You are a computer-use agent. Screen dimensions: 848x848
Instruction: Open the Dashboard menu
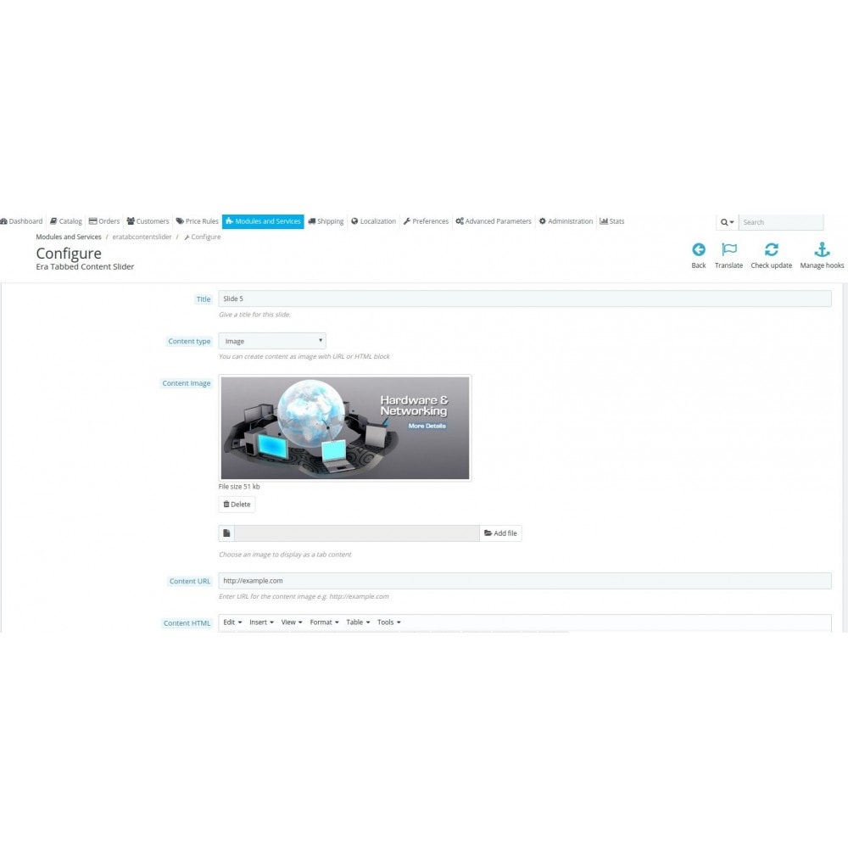pos(22,221)
